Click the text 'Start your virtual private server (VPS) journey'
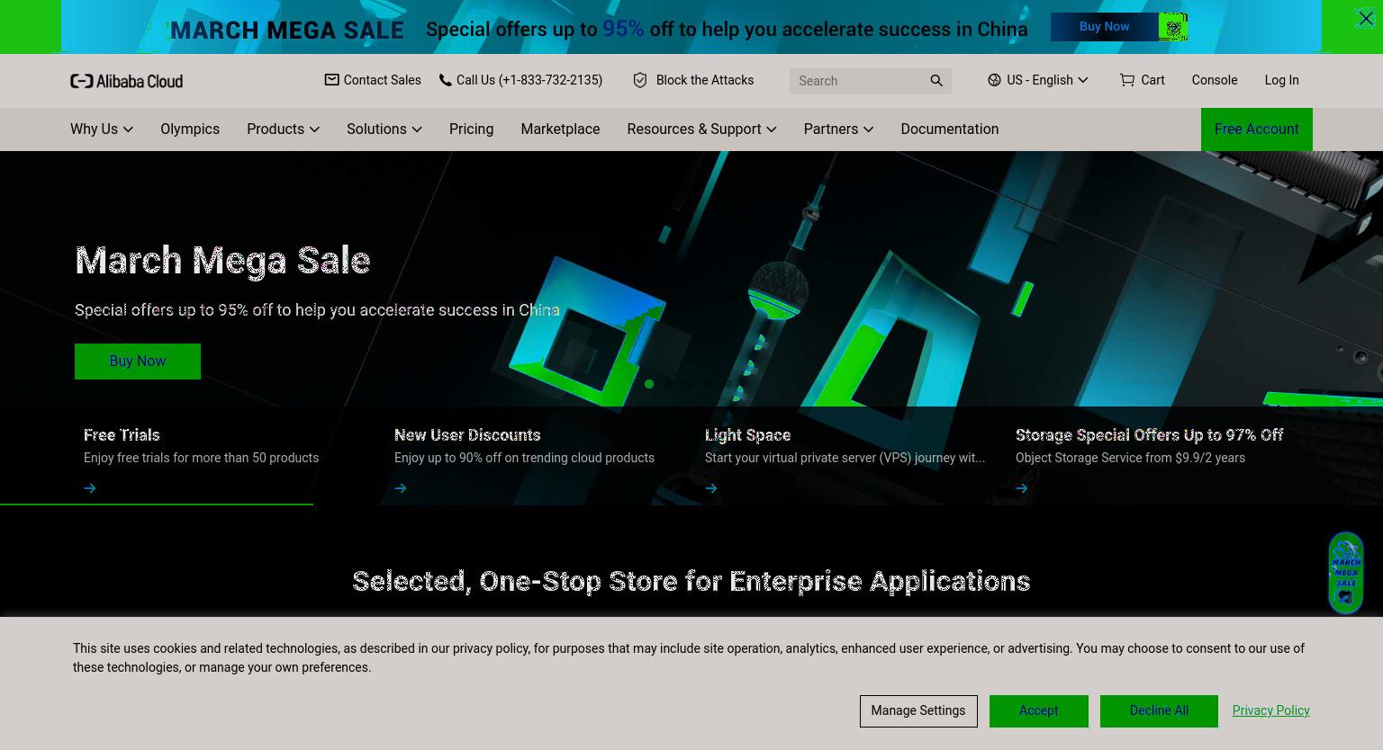 tap(845, 458)
